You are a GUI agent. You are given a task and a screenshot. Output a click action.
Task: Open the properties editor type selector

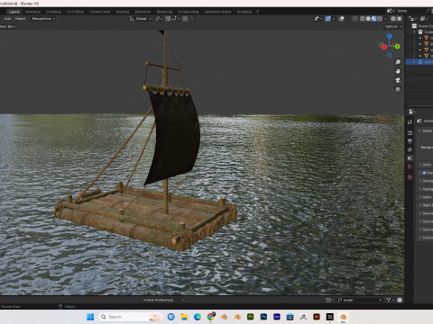tap(411, 112)
